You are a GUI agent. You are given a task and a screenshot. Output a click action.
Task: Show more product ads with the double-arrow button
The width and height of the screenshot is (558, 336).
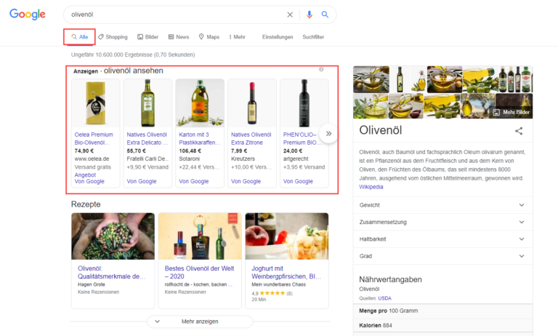coord(328,134)
